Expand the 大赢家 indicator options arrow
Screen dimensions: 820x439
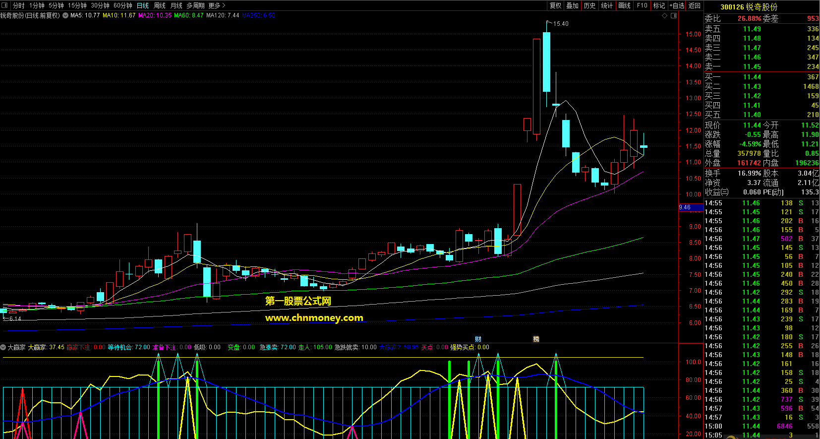(x=3, y=347)
